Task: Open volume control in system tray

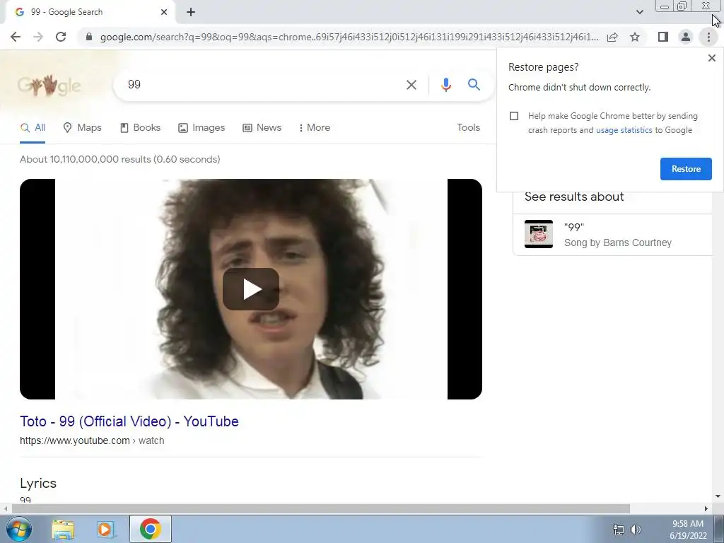Action: (x=636, y=530)
